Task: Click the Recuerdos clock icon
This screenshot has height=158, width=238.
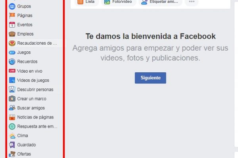Action: (x=12, y=62)
